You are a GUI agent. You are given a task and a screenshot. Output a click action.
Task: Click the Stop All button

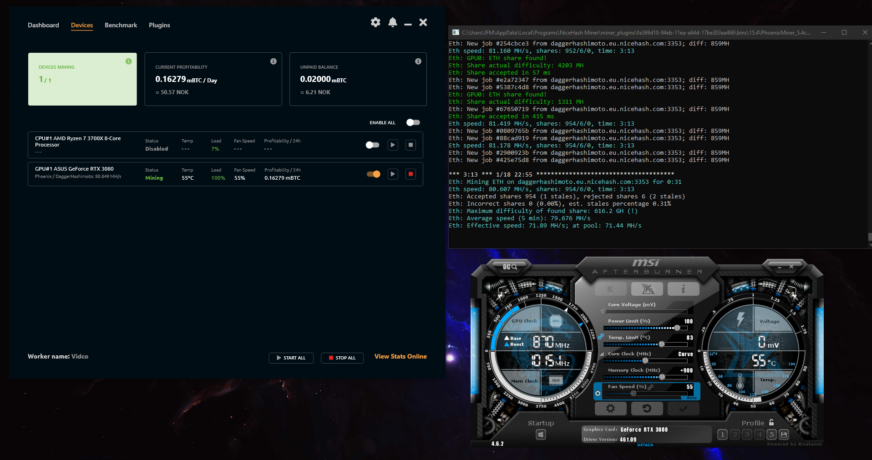click(x=342, y=358)
